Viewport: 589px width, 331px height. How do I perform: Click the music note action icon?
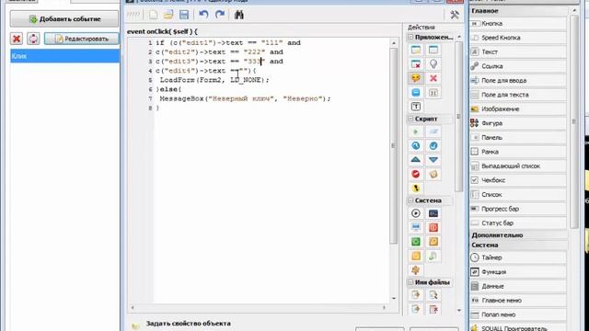[433, 256]
